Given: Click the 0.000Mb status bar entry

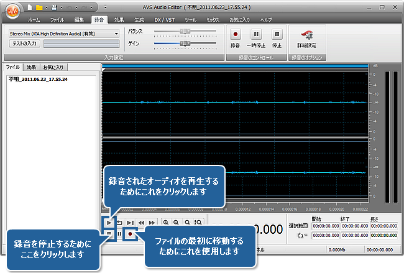Looking at the screenshot, I should coord(337,250).
